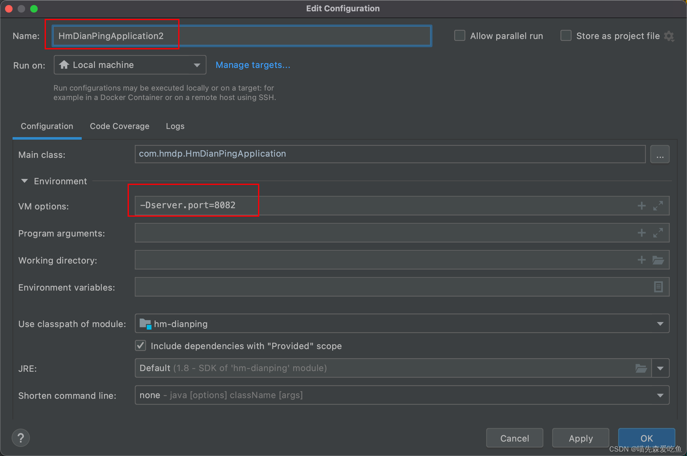Screen dimensions: 687x456
Task: Open the Shorten command line dropdown
Action: pyautogui.click(x=402, y=395)
